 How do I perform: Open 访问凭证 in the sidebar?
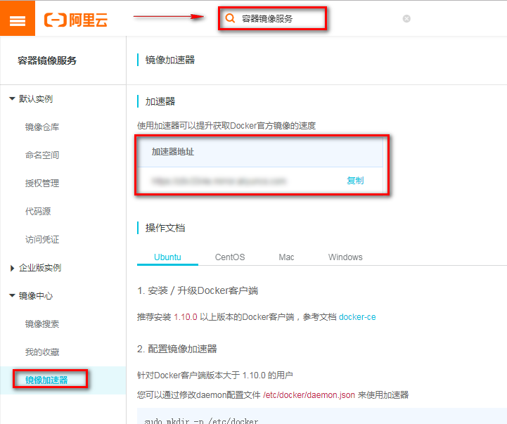click(42, 240)
